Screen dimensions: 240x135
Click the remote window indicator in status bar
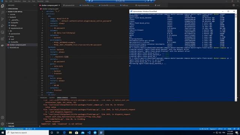1,129
